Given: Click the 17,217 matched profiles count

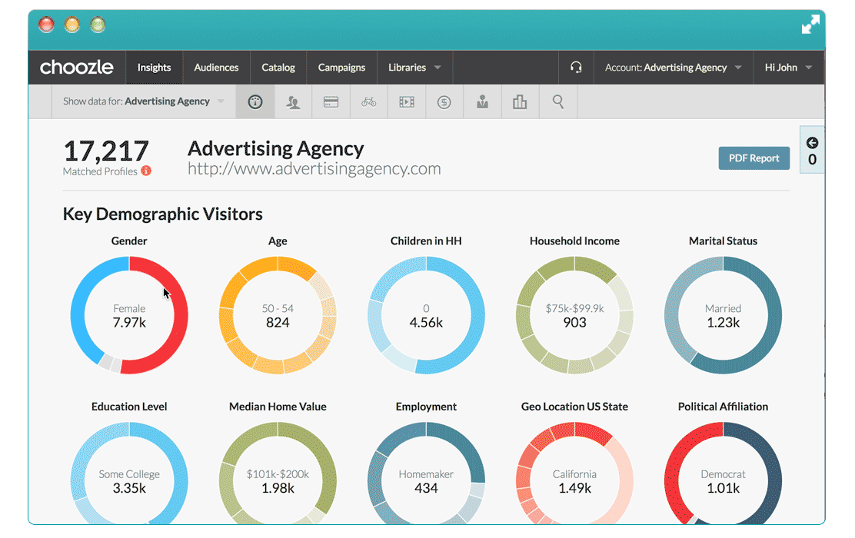Looking at the screenshot, I should (x=106, y=151).
